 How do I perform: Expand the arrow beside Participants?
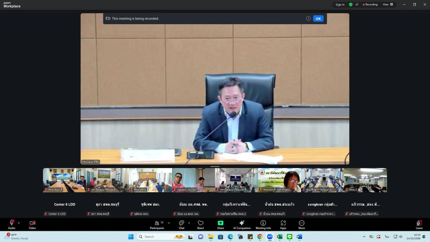(169, 223)
